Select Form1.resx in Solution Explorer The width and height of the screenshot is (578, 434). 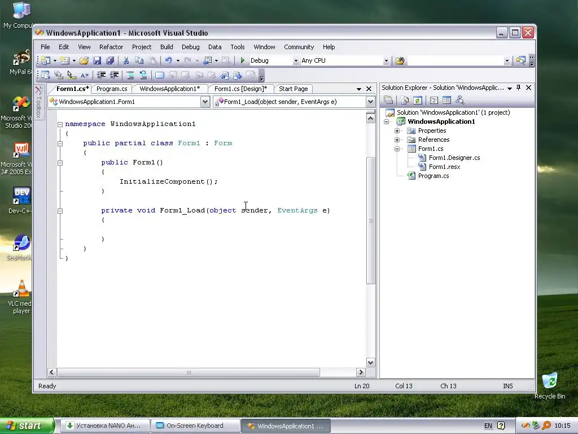tap(445, 167)
